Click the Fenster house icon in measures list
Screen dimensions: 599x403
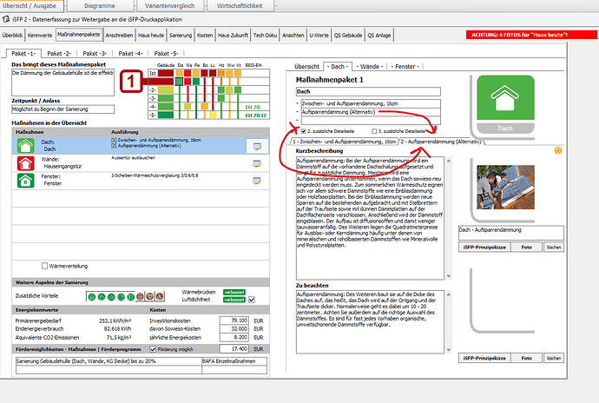pyautogui.click(x=23, y=180)
